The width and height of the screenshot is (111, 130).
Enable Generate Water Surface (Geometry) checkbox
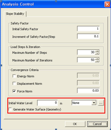point(10,109)
